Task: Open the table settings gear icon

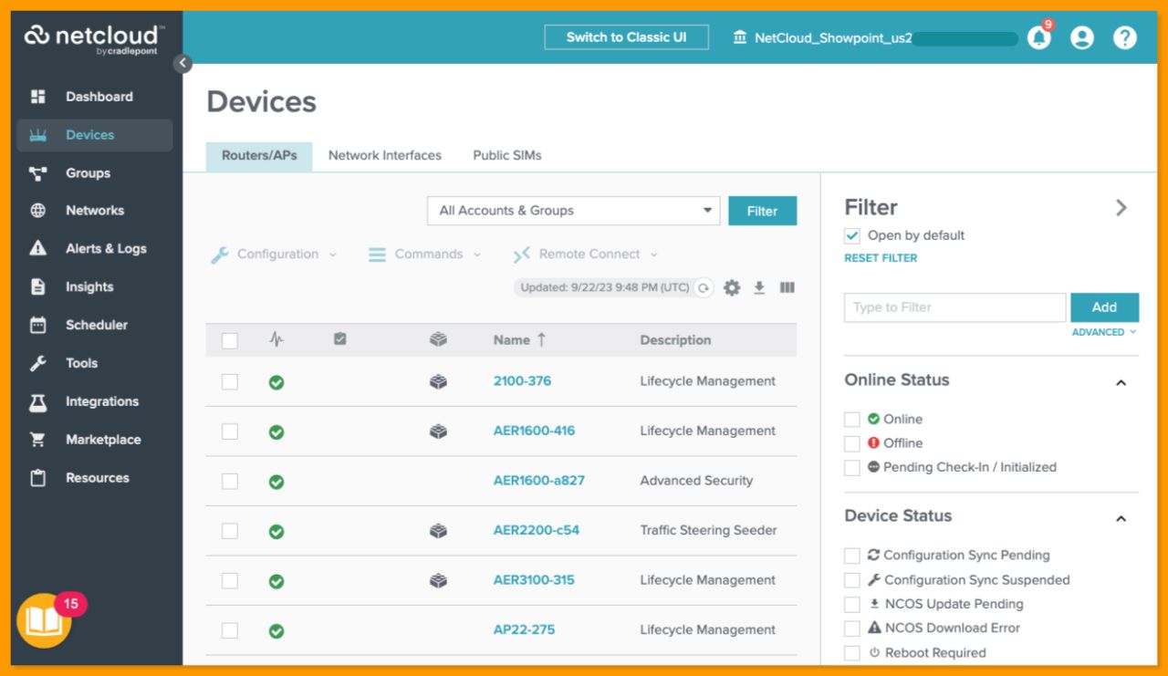Action: pyautogui.click(x=732, y=286)
